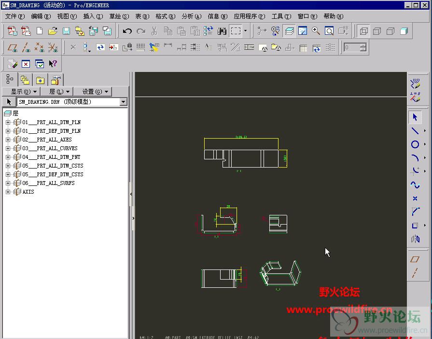
Task: Open the 帮助(H) menu
Action: pyautogui.click(x=334, y=16)
